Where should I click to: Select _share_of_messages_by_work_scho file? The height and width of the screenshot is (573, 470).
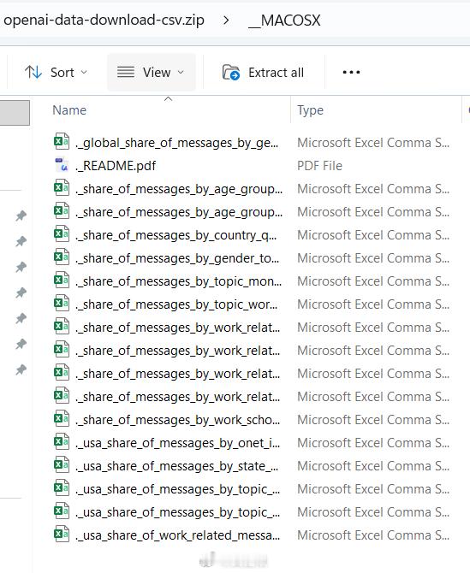[252, 420]
